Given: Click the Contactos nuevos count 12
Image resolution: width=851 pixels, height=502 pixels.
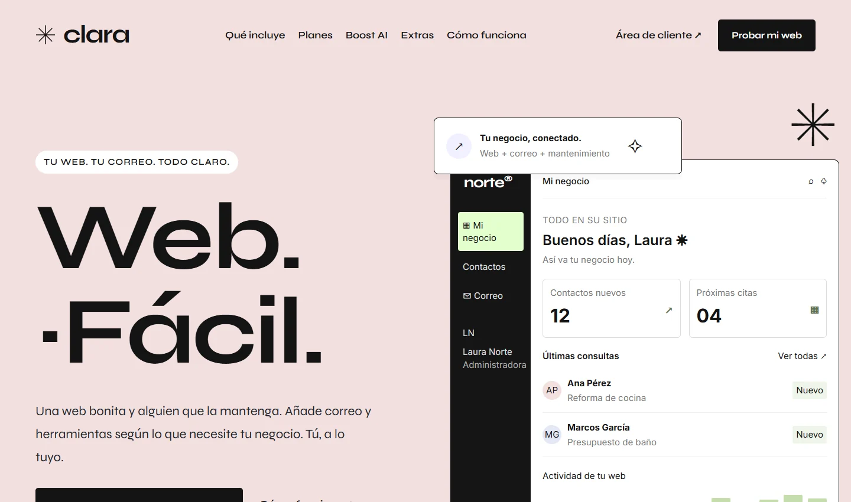Looking at the screenshot, I should coord(560,316).
